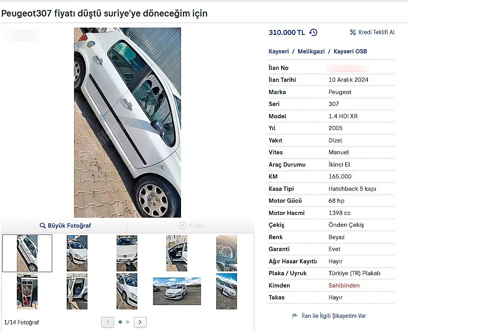
Task: Click the magnifier icon for Büyük Fotoğraf
Action: (x=43, y=226)
